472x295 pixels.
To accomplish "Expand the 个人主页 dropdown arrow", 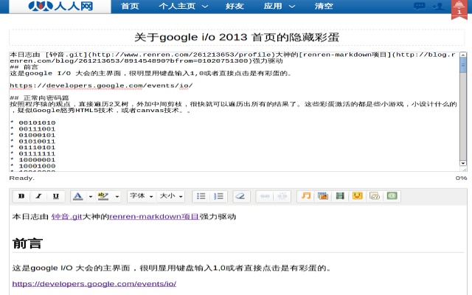I will (205, 7).
